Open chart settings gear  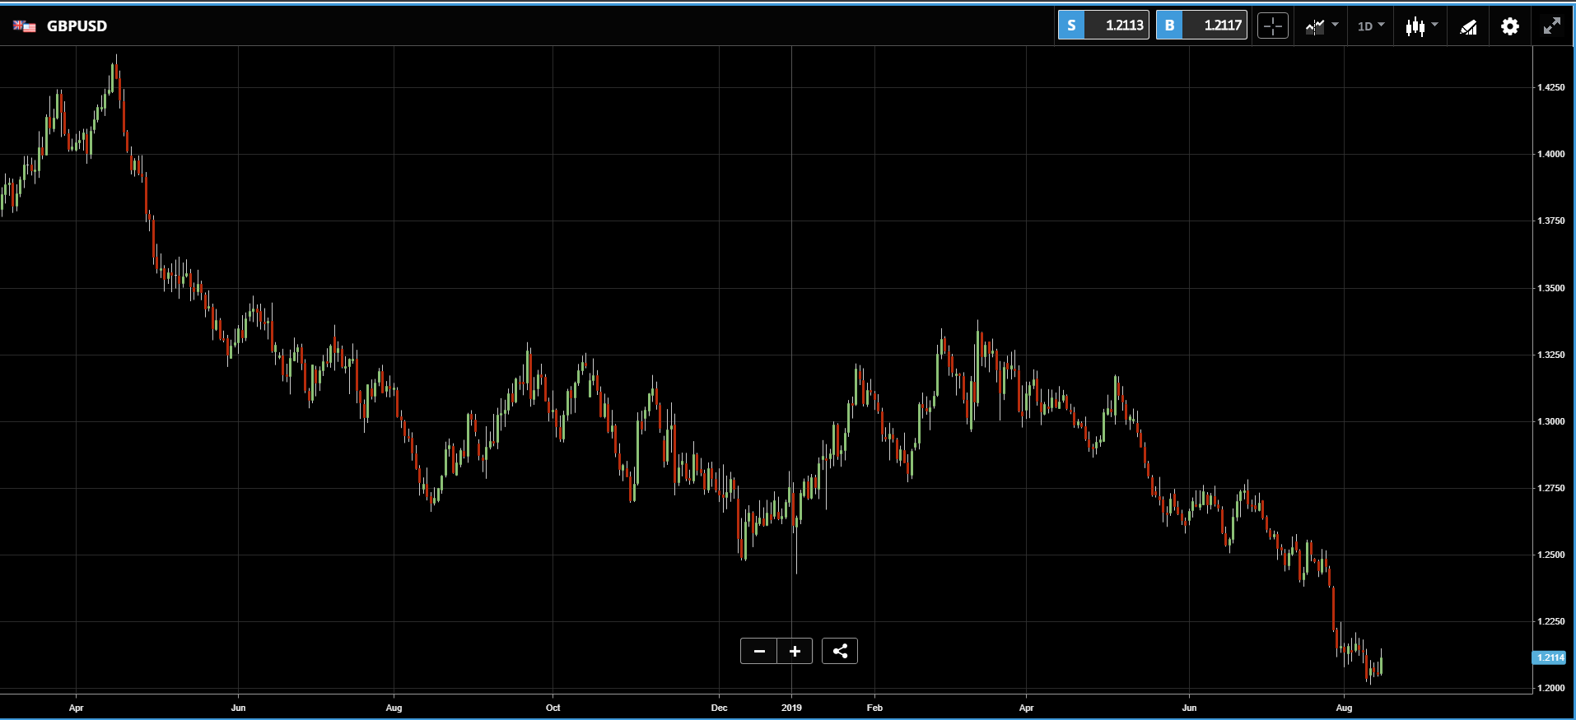click(x=1509, y=26)
